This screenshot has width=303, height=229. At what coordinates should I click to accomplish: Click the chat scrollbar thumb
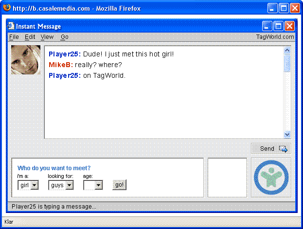point(287,63)
